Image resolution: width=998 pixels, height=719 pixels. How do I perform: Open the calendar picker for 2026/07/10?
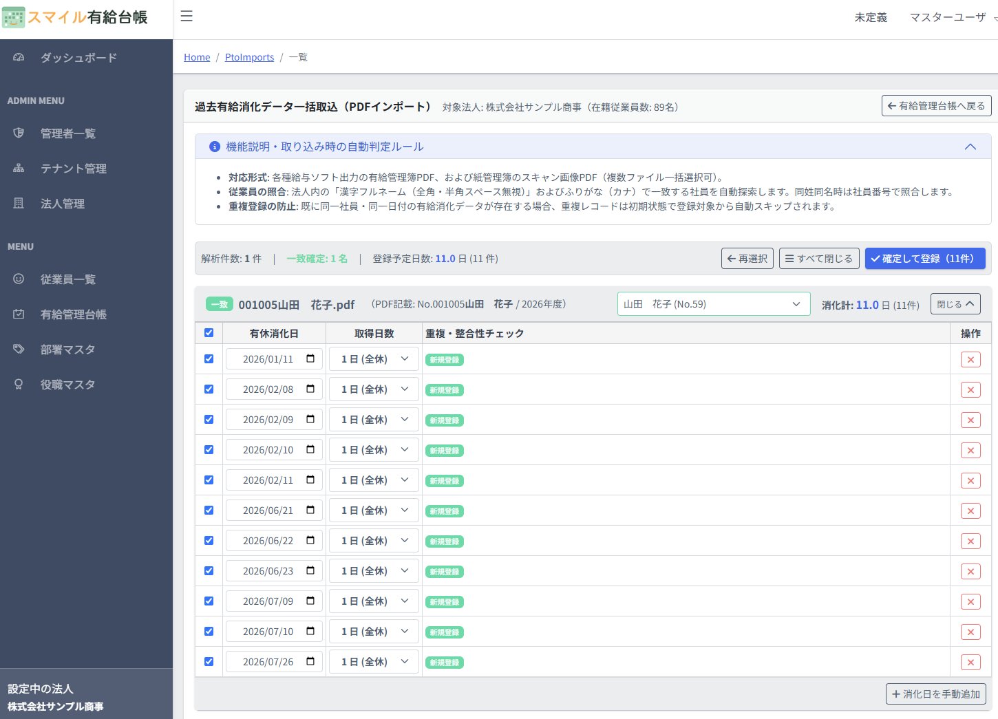310,631
